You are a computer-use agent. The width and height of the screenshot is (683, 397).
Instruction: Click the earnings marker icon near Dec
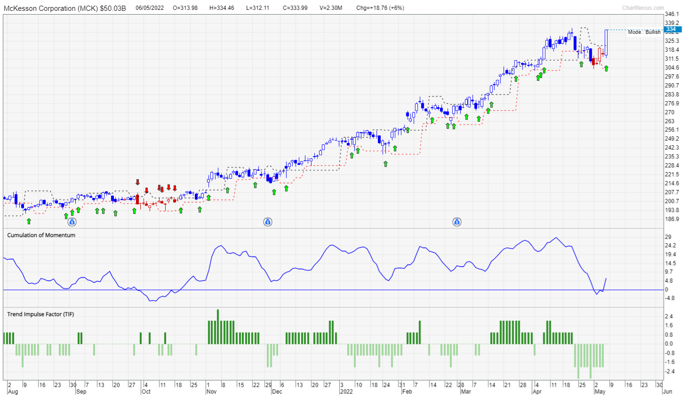tap(268, 222)
